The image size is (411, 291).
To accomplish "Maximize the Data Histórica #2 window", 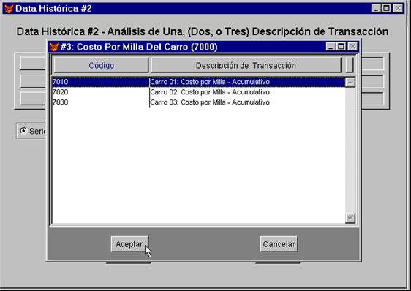I will click(386, 8).
